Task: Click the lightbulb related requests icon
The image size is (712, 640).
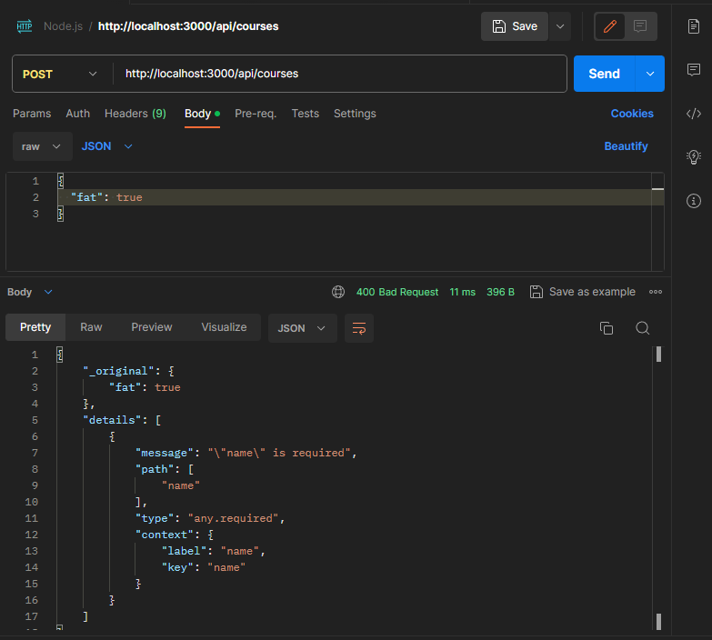Action: 693,156
